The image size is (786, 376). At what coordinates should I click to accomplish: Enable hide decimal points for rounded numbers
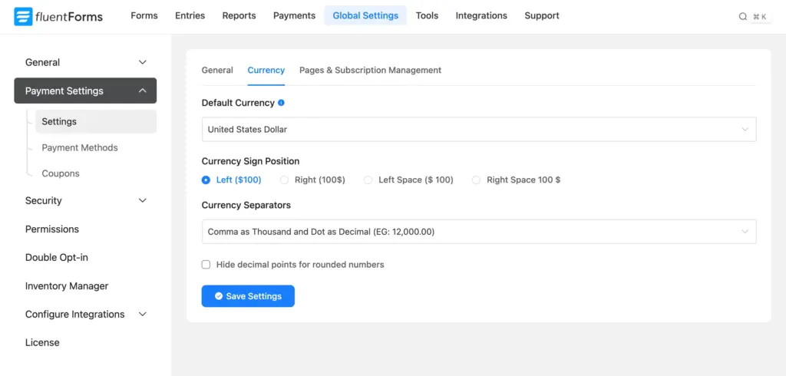coord(206,264)
